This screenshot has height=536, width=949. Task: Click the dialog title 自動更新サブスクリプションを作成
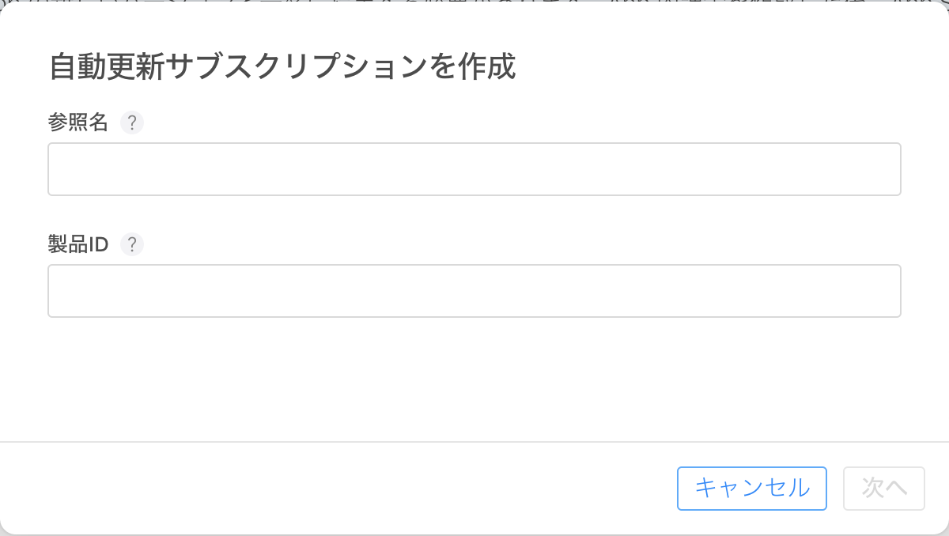point(283,68)
